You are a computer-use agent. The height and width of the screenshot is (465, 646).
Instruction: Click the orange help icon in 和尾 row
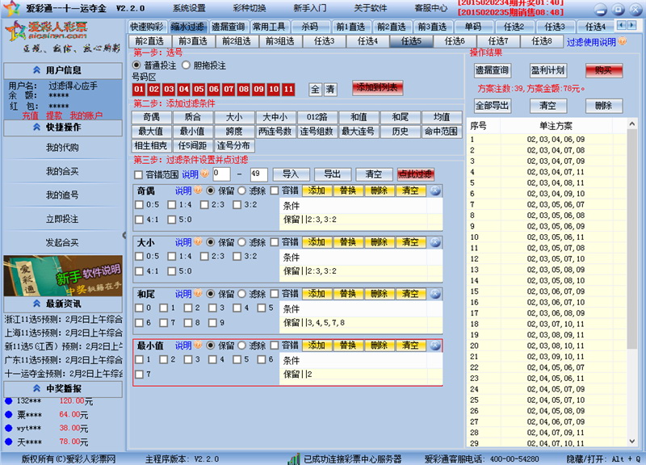[198, 293]
